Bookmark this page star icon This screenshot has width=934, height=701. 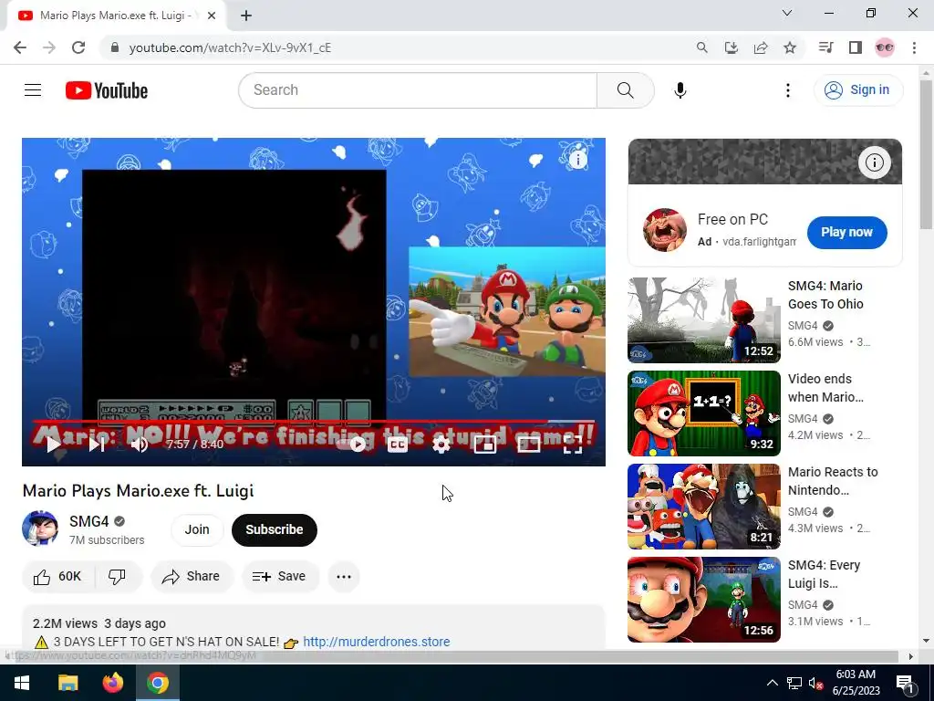pos(790,47)
